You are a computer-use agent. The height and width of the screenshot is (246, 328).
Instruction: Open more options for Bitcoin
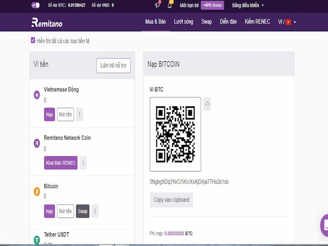point(95,211)
